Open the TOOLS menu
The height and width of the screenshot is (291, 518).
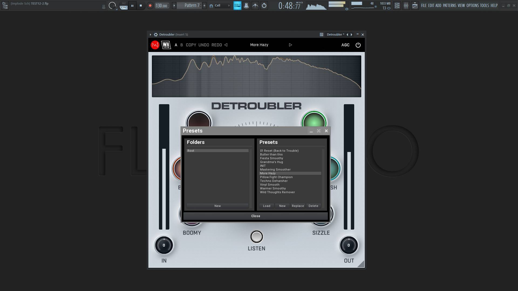click(x=484, y=5)
